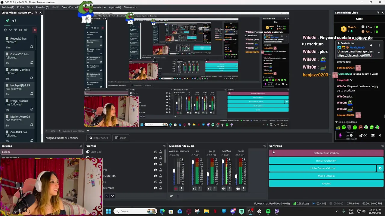Viewport: 385px width, 216px height.
Task: Select the Escena scene
Action: 42,152
